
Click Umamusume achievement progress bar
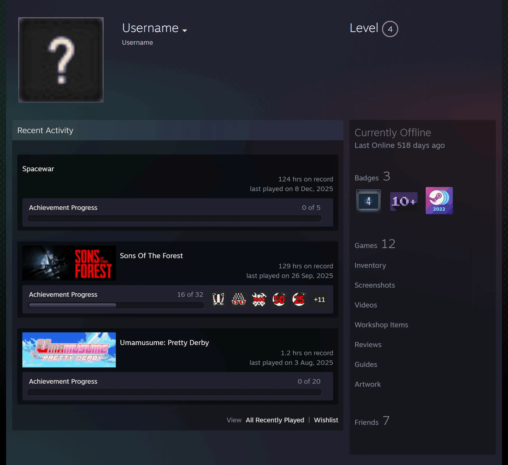coord(175,392)
